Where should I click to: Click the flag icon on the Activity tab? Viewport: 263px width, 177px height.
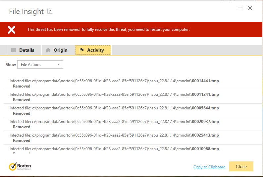tap(82, 50)
